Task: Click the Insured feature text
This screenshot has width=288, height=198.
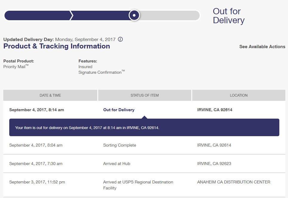Action: 85,67
